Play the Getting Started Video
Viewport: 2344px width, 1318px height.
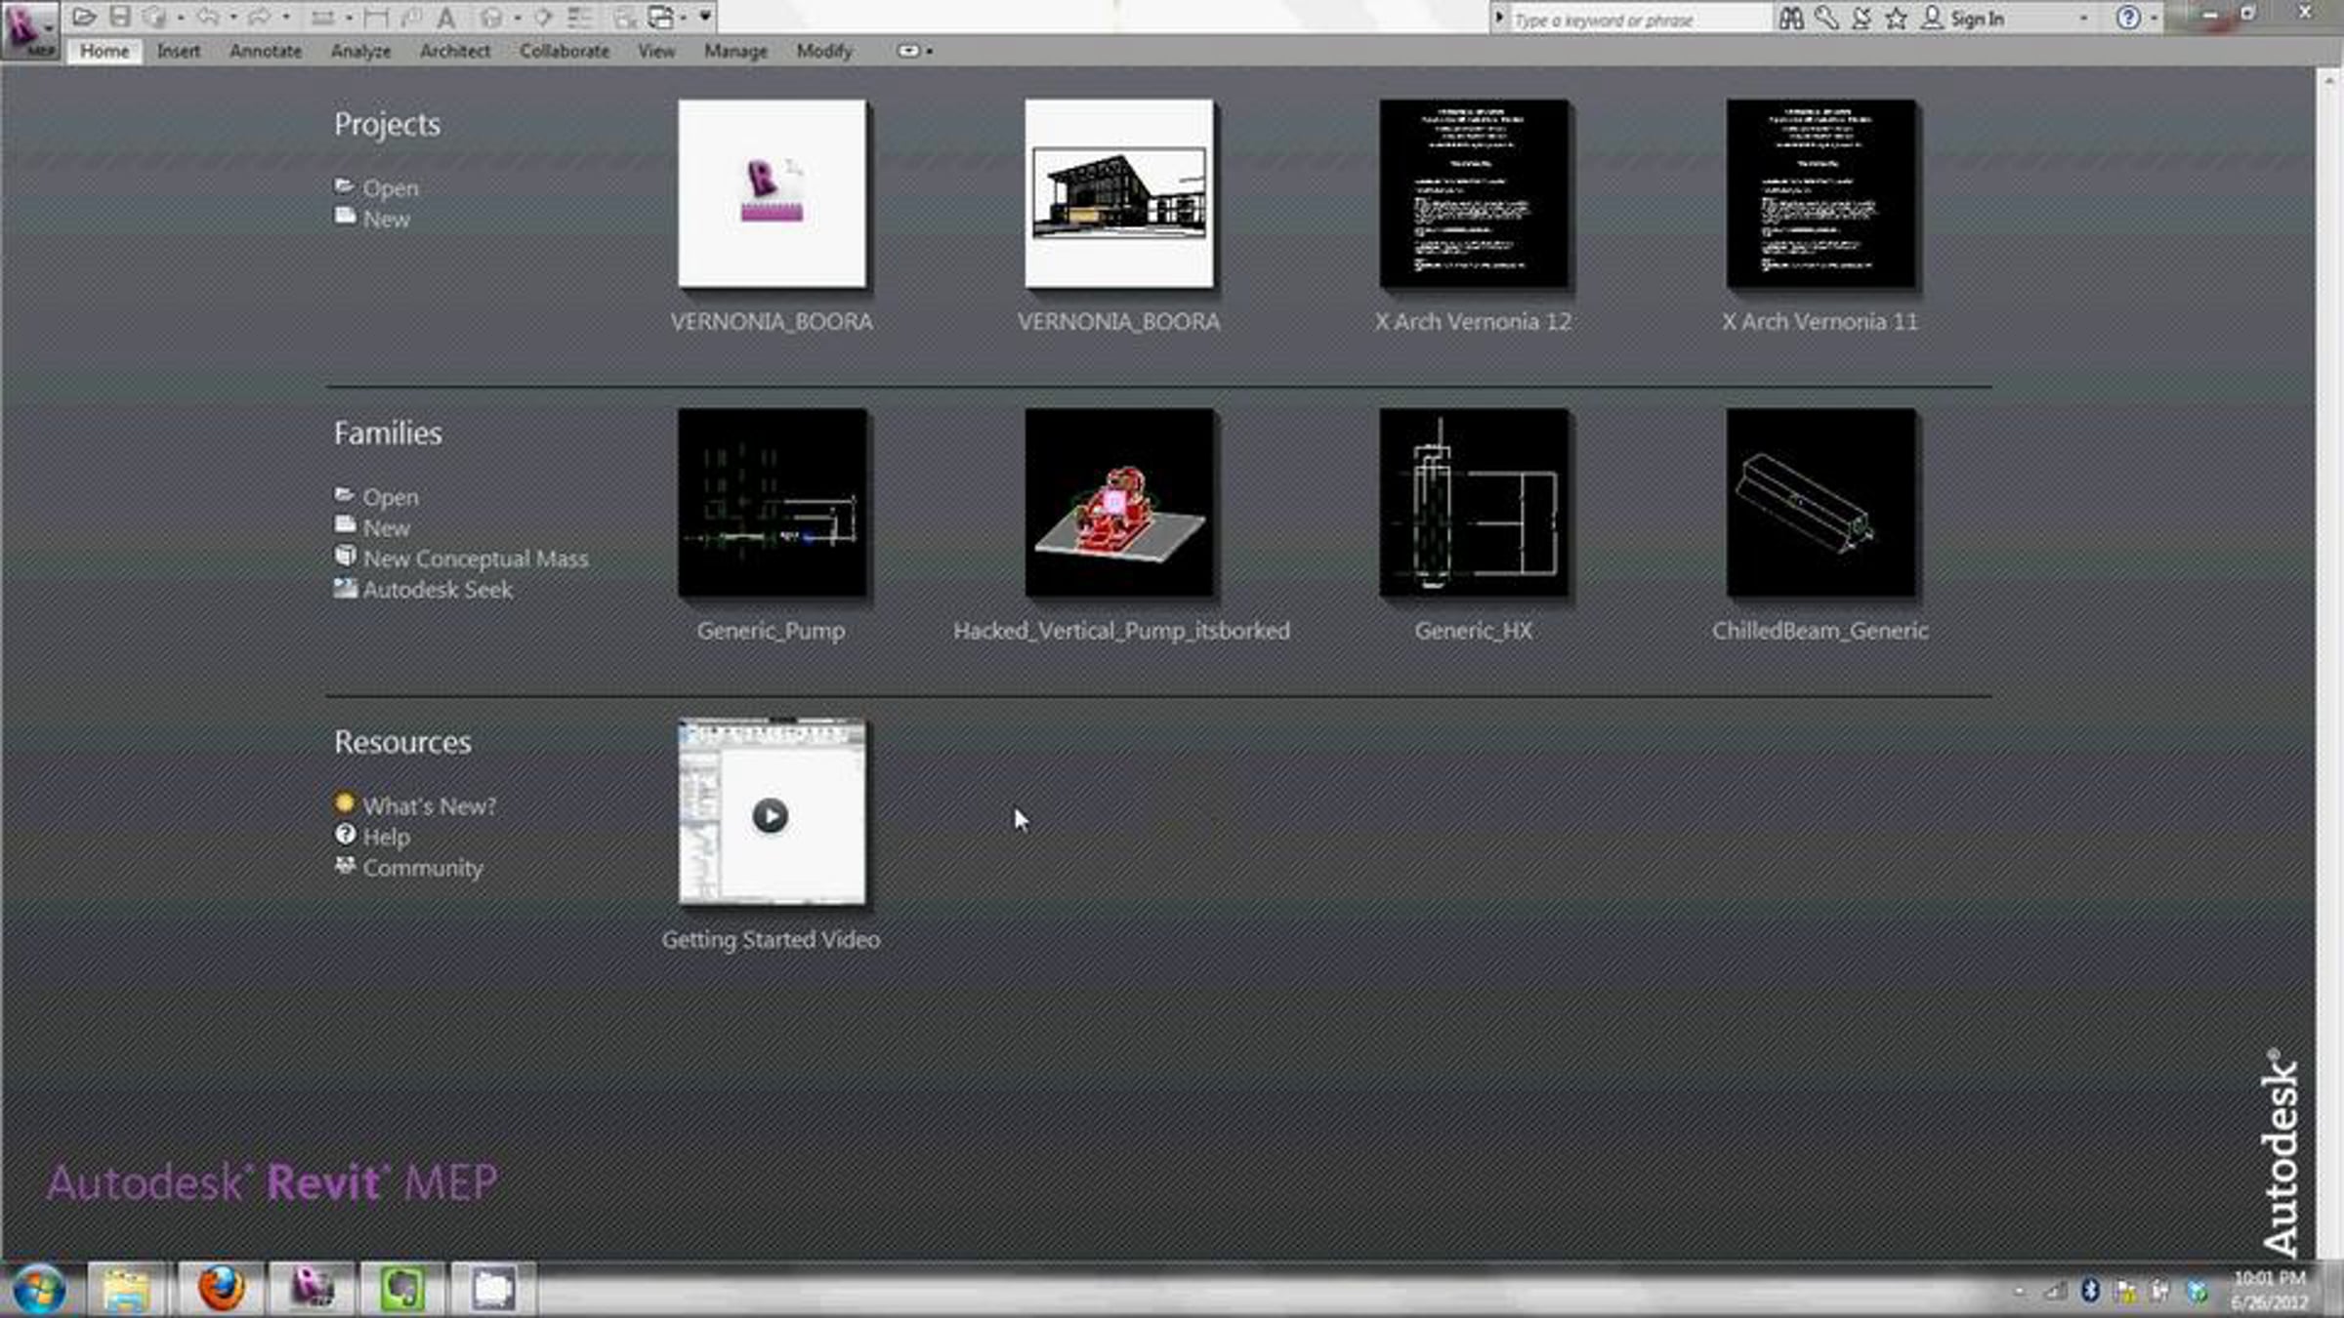[771, 815]
